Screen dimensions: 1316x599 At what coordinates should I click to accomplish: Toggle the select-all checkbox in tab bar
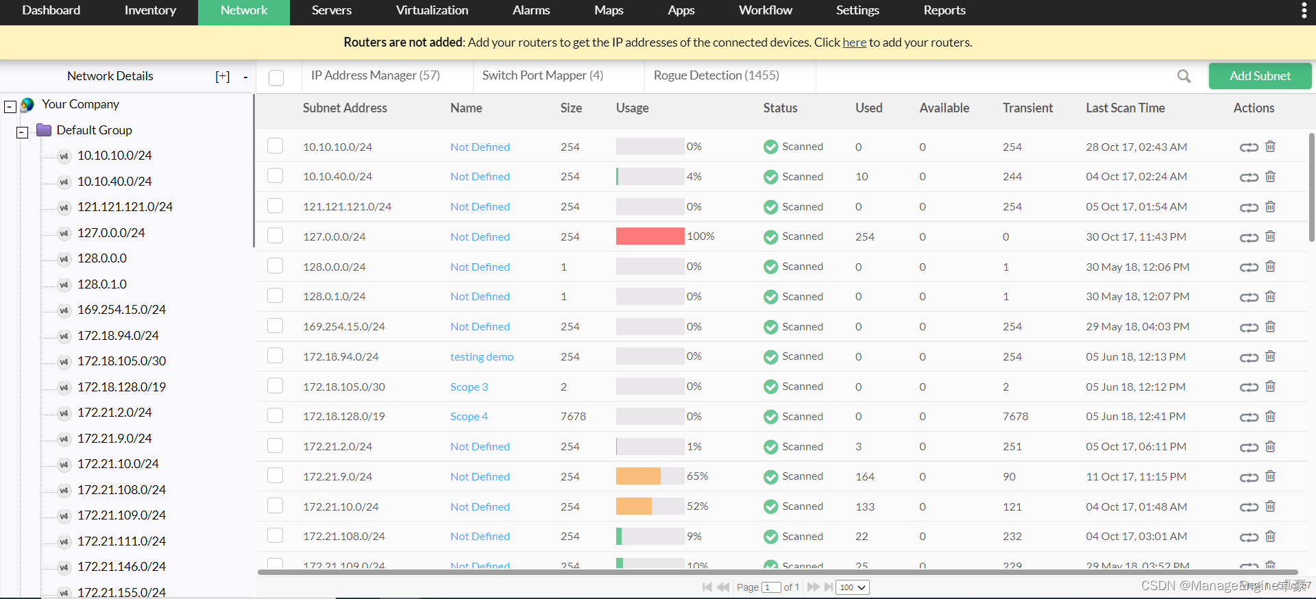pyautogui.click(x=276, y=77)
